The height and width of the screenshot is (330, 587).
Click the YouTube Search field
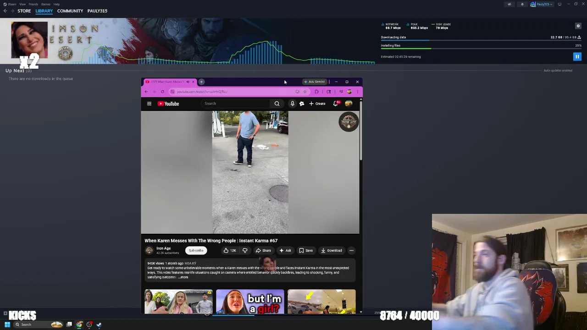click(236, 104)
